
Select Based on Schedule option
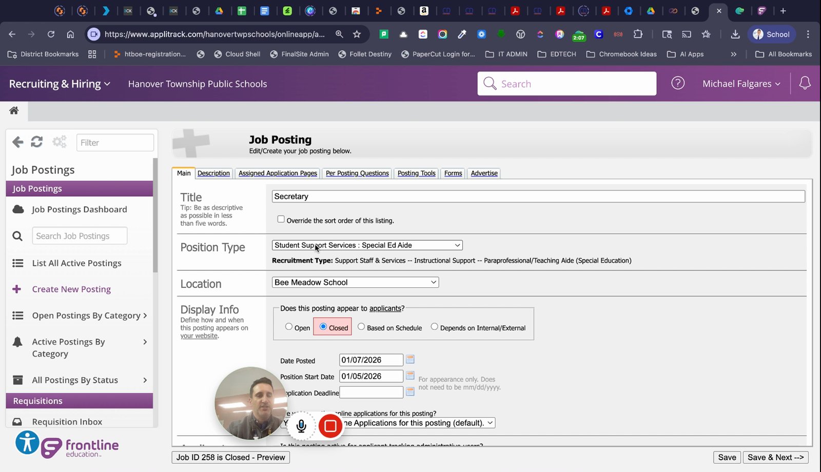(x=361, y=326)
